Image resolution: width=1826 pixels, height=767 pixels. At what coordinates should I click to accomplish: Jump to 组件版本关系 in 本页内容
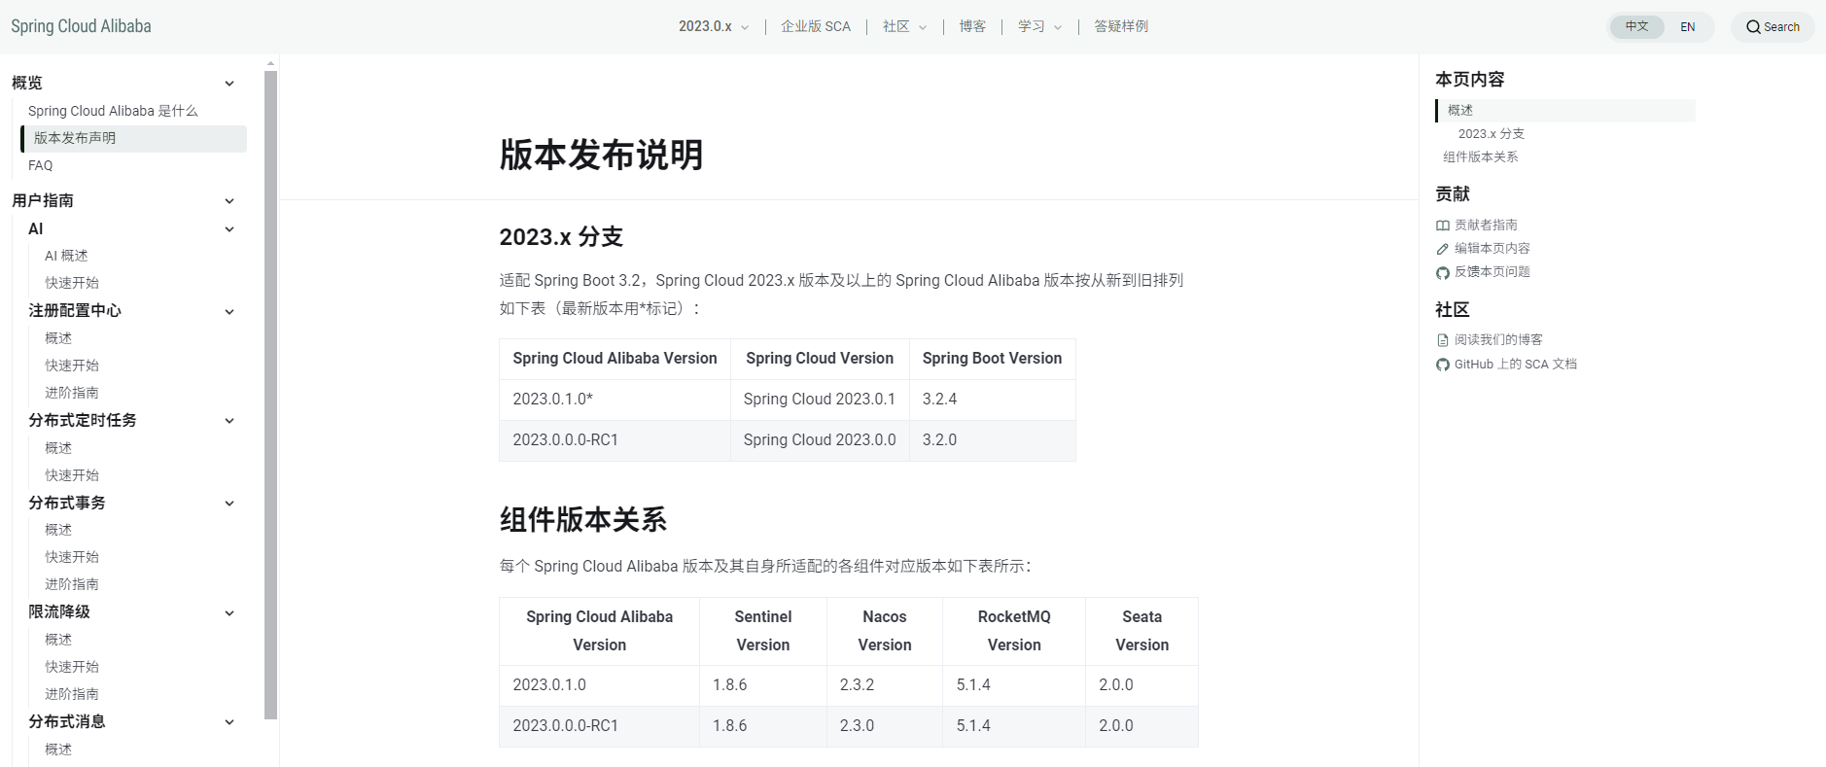[1480, 157]
